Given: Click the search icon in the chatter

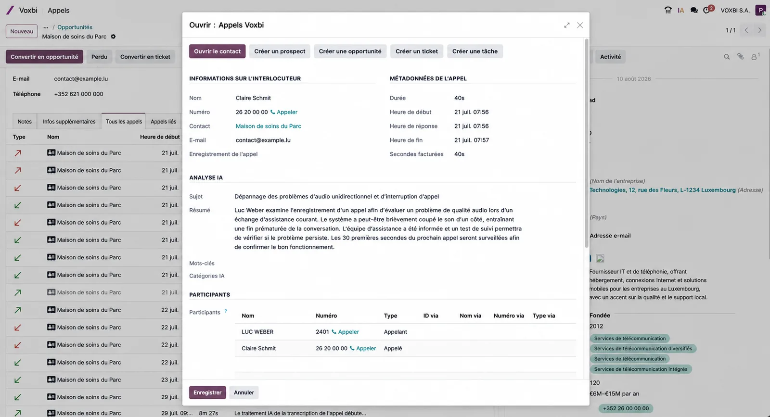Looking at the screenshot, I should 727,57.
